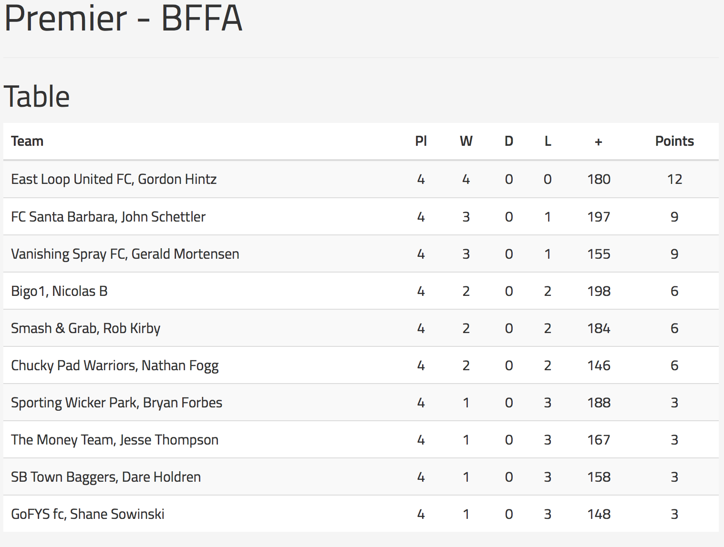
Task: Click the L column header
Action: pyautogui.click(x=548, y=141)
